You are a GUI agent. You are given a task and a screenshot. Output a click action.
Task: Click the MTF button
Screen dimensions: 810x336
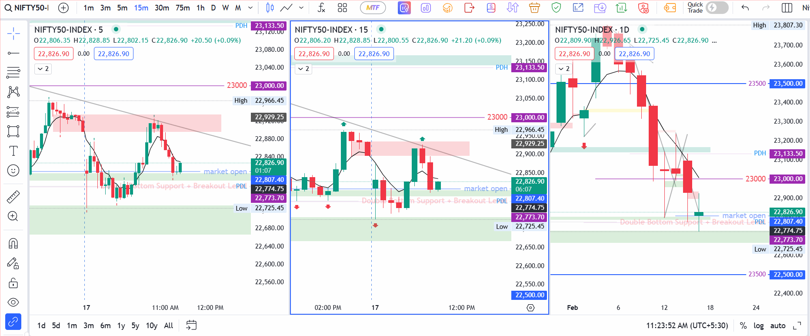373,8
